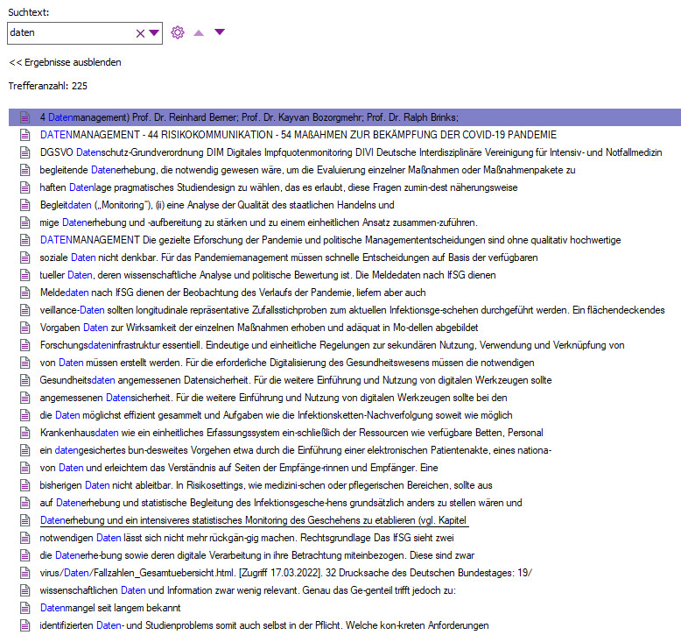The width and height of the screenshot is (681, 635).
Task: Click page icon of 'ein datengesichertes bun-desweites Vorgehen' row
Action: click(25, 450)
